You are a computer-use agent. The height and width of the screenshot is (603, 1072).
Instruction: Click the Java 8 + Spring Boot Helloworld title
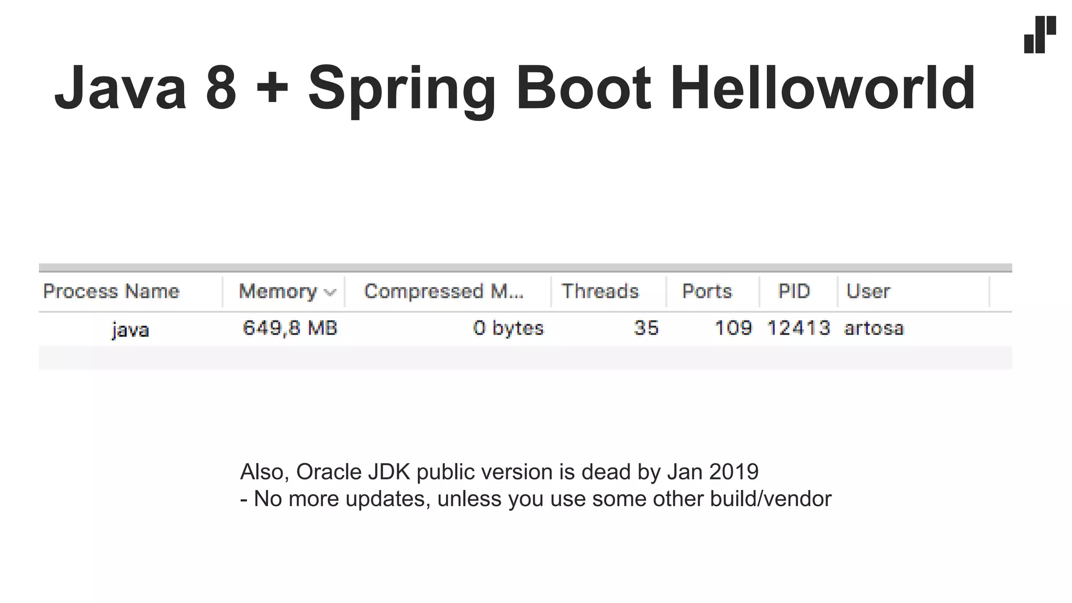[x=515, y=87]
